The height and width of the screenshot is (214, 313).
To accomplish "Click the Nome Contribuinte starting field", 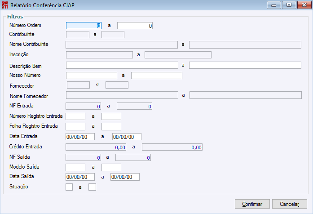I will tap(122, 45).
